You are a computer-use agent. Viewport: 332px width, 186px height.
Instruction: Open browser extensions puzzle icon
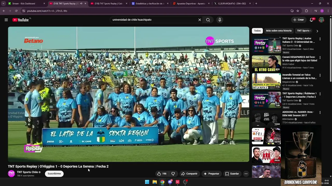point(307,11)
